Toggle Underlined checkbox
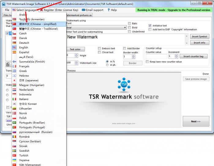This screenshot has height=166, width=214. click(x=130, y=31)
